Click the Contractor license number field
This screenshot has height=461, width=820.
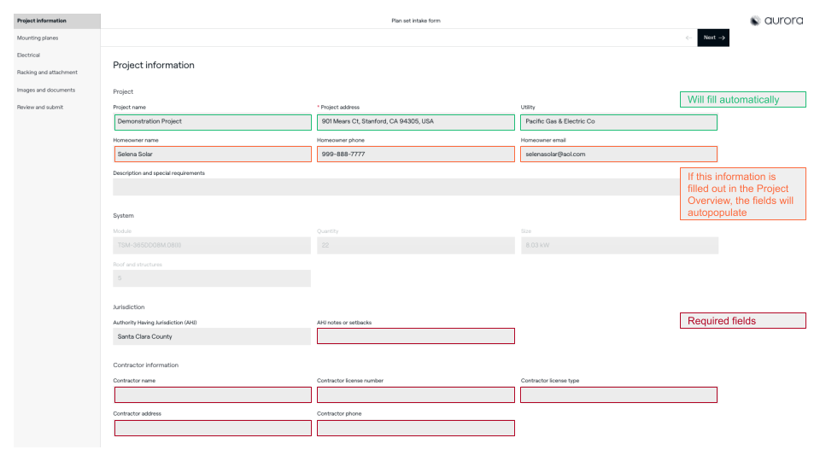[x=415, y=394]
